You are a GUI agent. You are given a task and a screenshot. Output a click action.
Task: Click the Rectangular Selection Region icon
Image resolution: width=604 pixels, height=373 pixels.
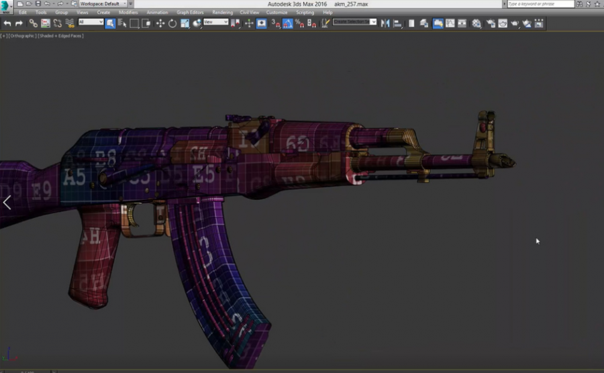[134, 23]
